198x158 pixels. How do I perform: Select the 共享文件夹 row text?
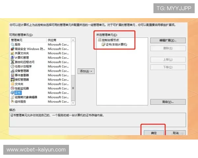point(22,53)
